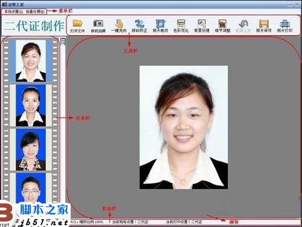The width and height of the screenshot is (302, 227).
Task: Click the 二代证制作 title heading
Action: tap(34, 26)
